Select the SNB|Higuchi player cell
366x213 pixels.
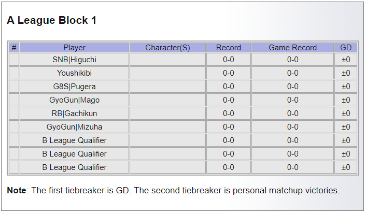coord(74,60)
